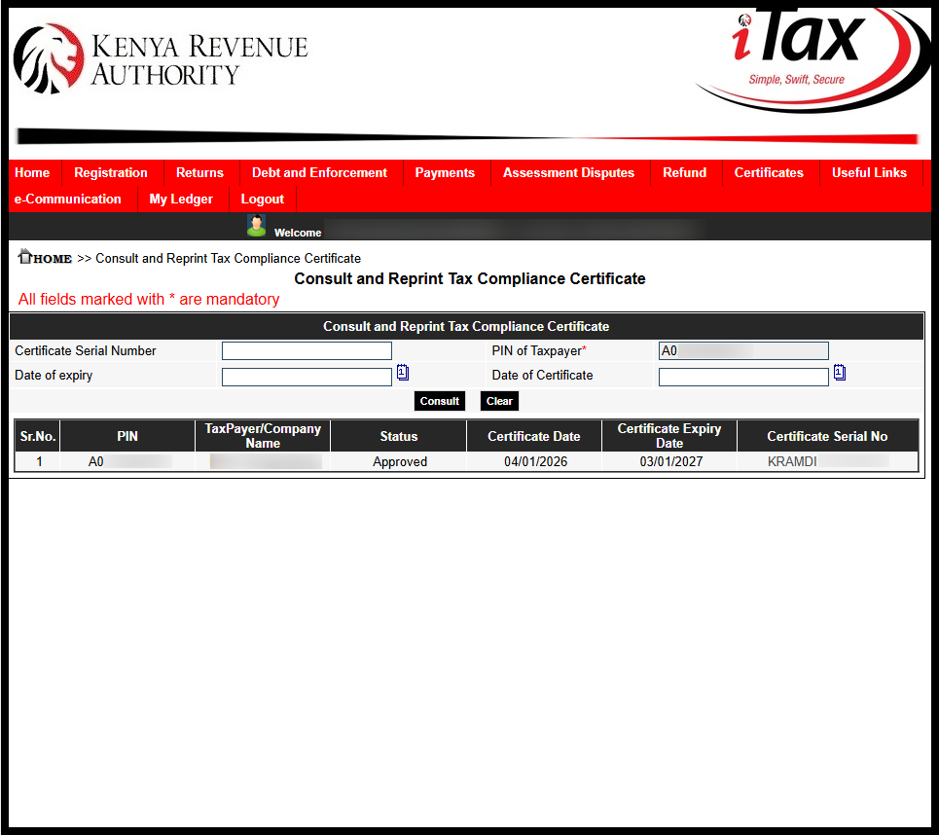Click the Clear button
The image size is (939, 835).
498,400
